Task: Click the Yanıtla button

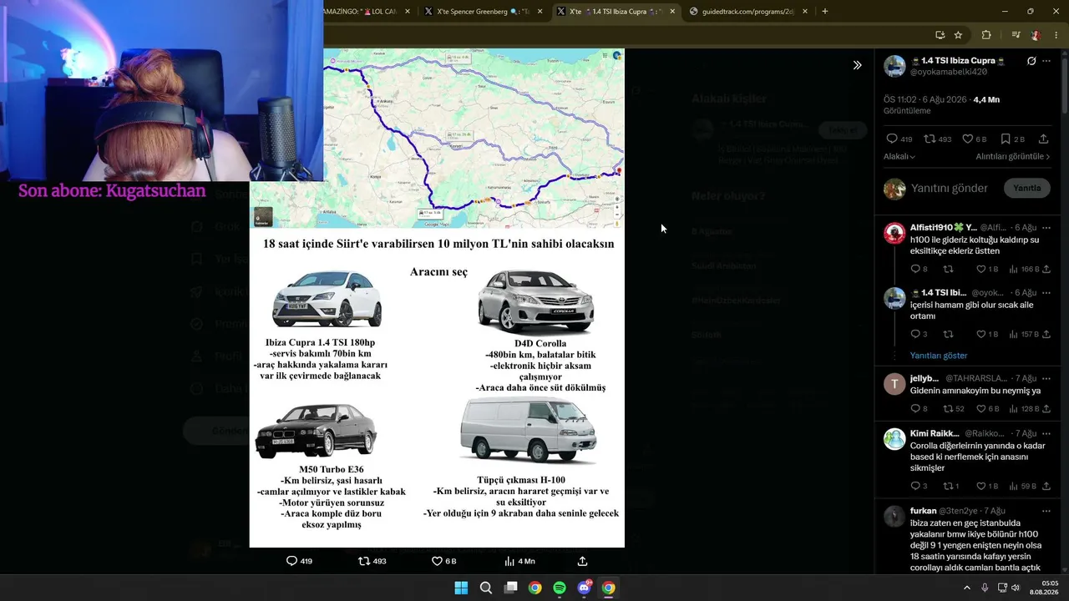Action: point(1026,188)
